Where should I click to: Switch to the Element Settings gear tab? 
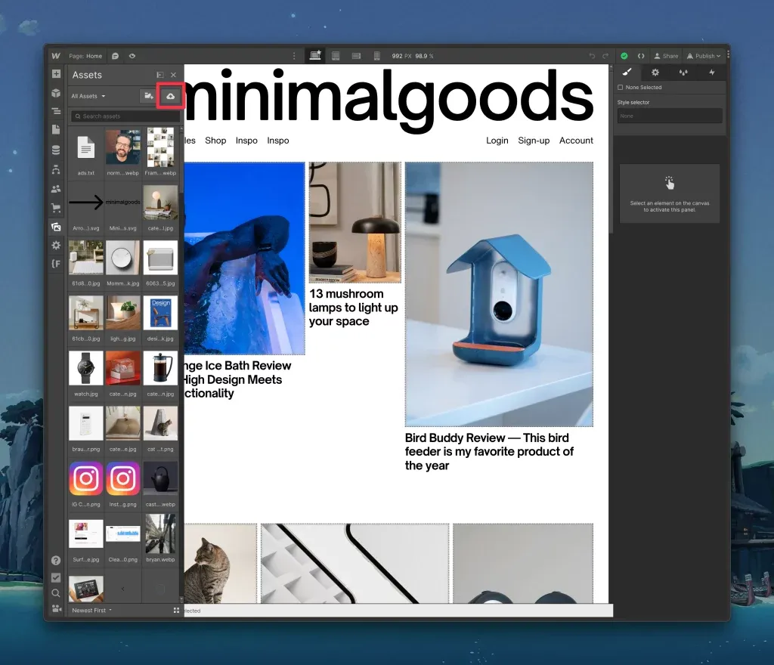655,73
